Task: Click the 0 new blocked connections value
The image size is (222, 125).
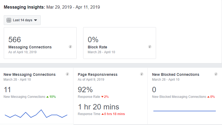Action: click(x=154, y=90)
